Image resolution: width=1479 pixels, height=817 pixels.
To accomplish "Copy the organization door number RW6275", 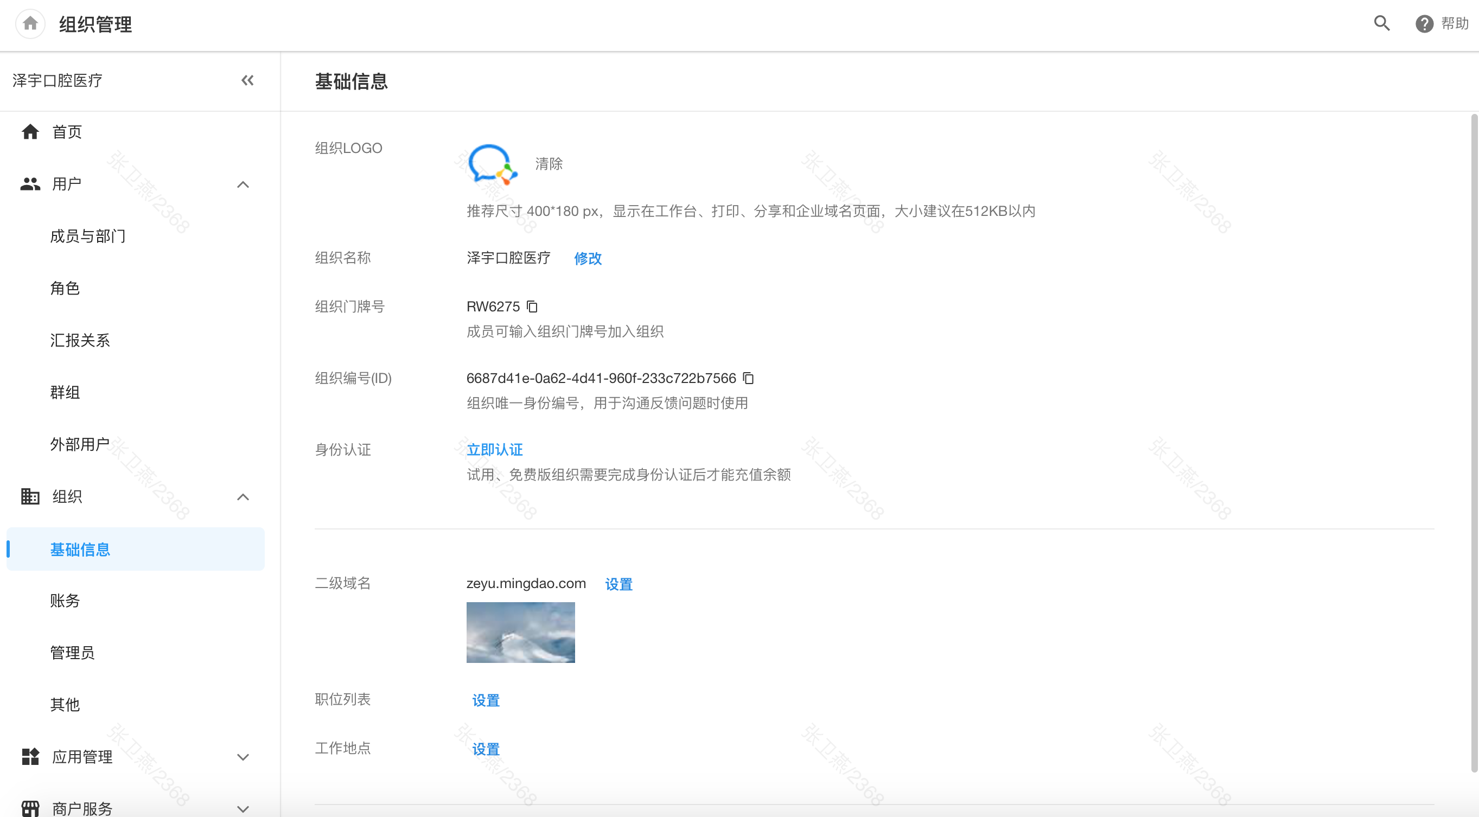I will 532,307.
